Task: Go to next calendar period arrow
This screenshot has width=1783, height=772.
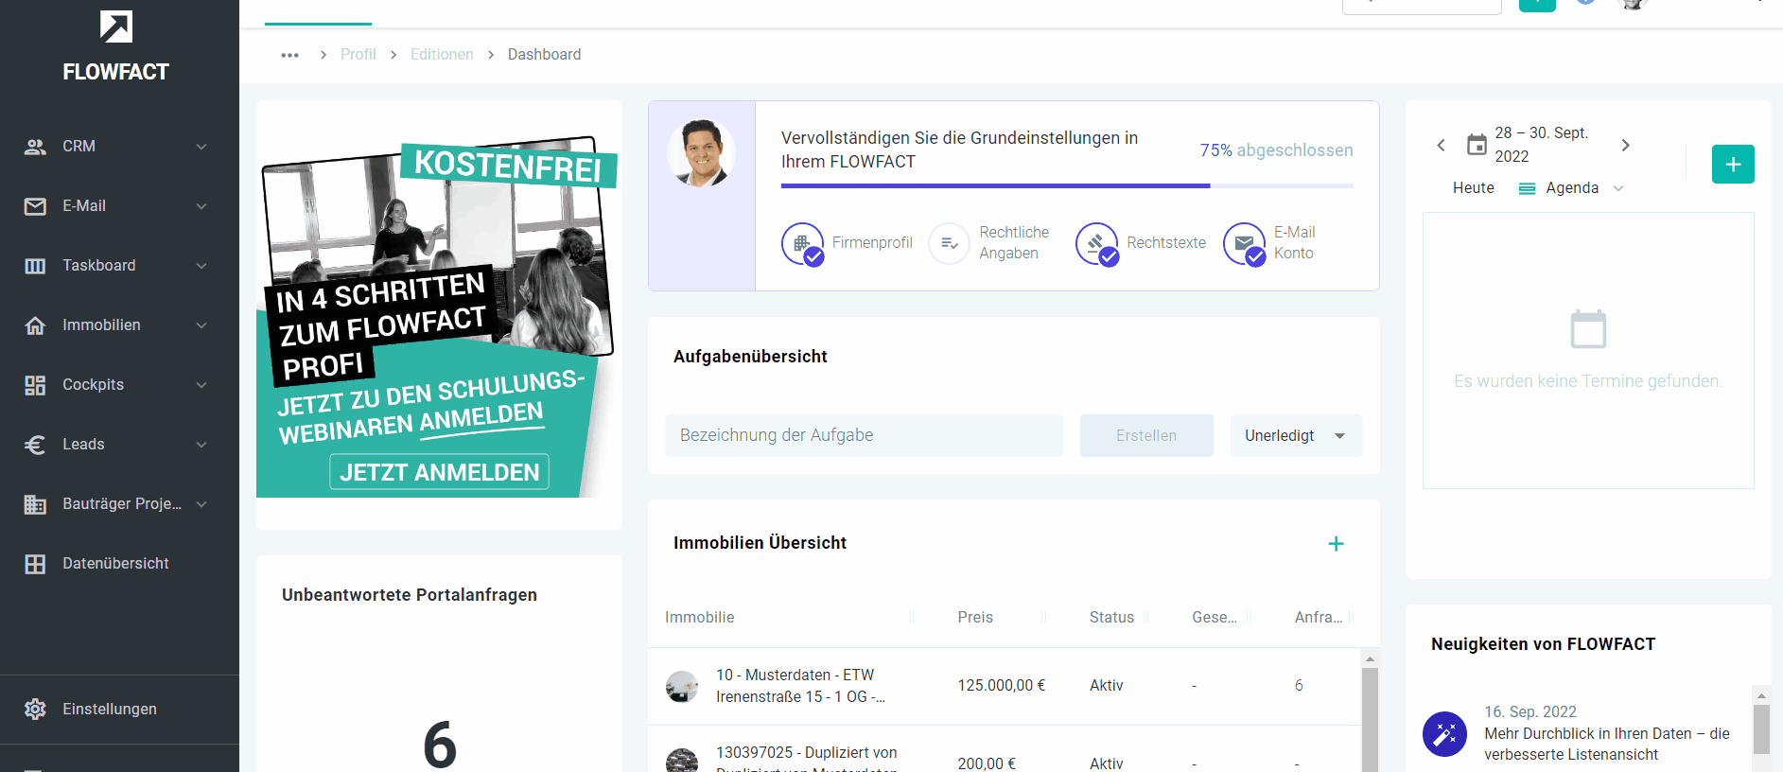Action: tap(1626, 145)
